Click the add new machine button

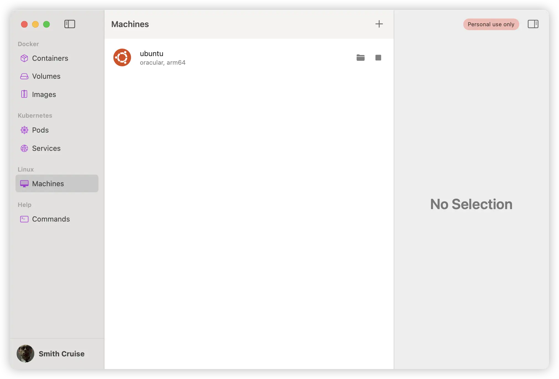(379, 24)
